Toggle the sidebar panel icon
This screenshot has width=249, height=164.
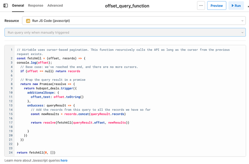point(5,5)
